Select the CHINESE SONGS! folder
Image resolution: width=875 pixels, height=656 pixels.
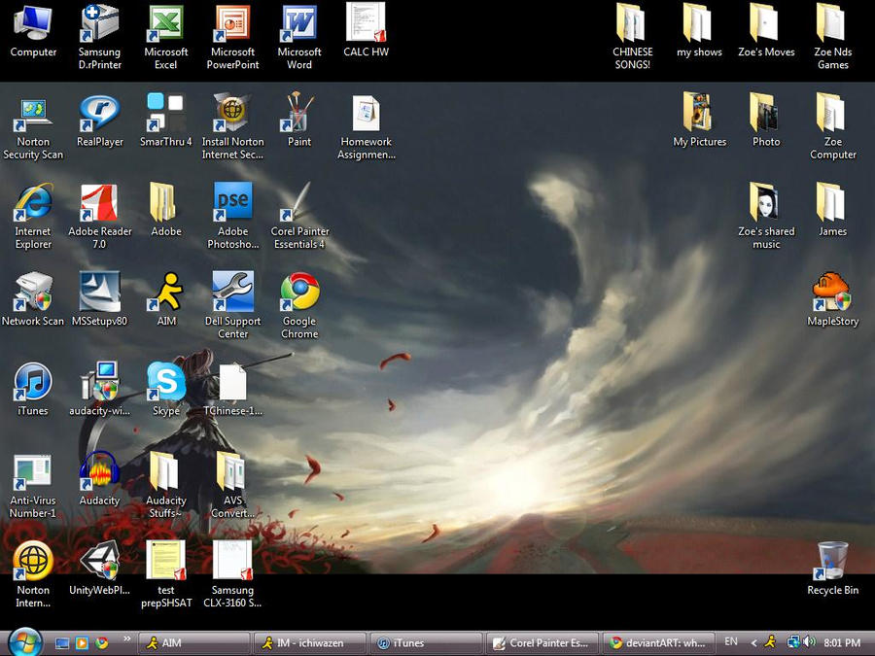point(632,36)
